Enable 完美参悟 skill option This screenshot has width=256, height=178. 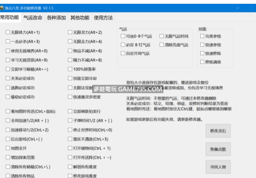(202, 36)
